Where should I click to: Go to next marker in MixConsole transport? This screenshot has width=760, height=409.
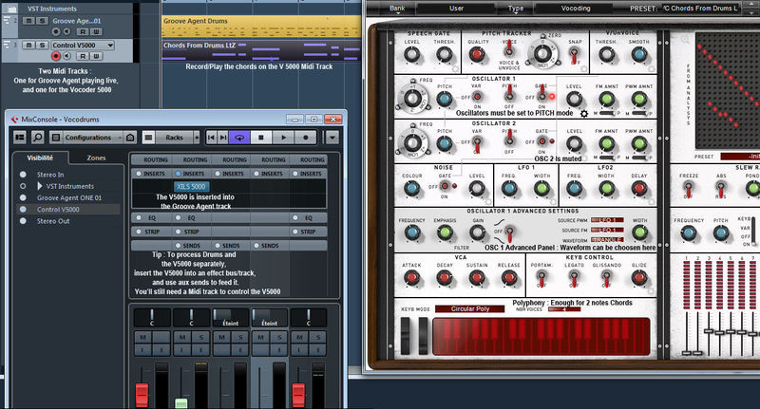[x=223, y=138]
